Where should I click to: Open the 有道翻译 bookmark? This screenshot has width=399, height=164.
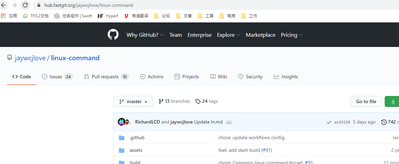tap(136, 16)
